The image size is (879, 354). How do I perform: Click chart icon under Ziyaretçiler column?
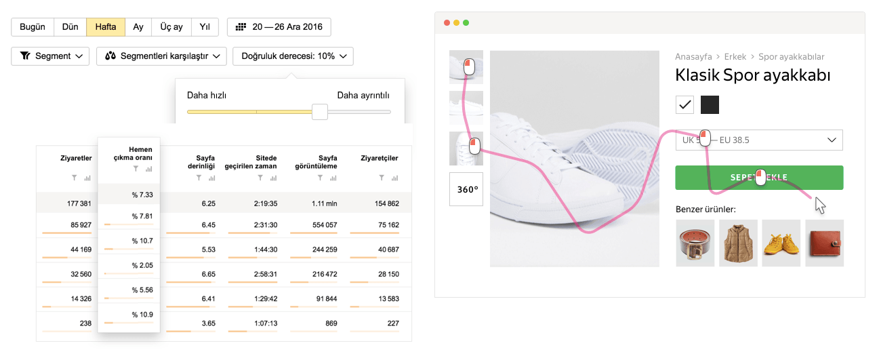[393, 178]
